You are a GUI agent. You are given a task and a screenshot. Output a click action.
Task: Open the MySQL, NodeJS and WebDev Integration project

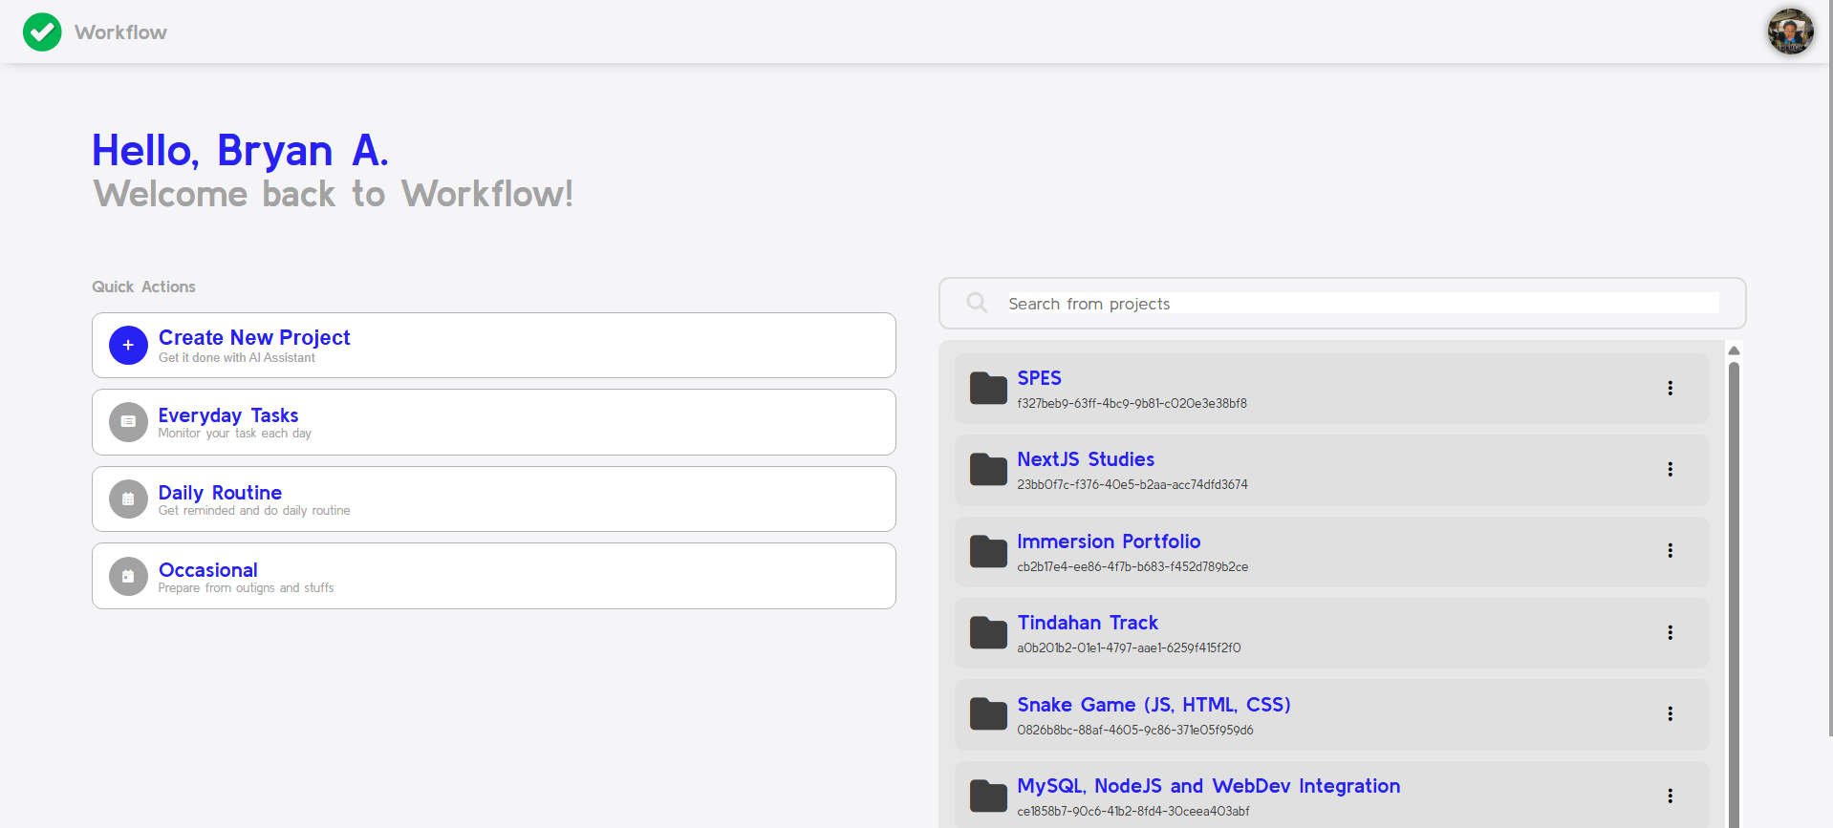1208,786
